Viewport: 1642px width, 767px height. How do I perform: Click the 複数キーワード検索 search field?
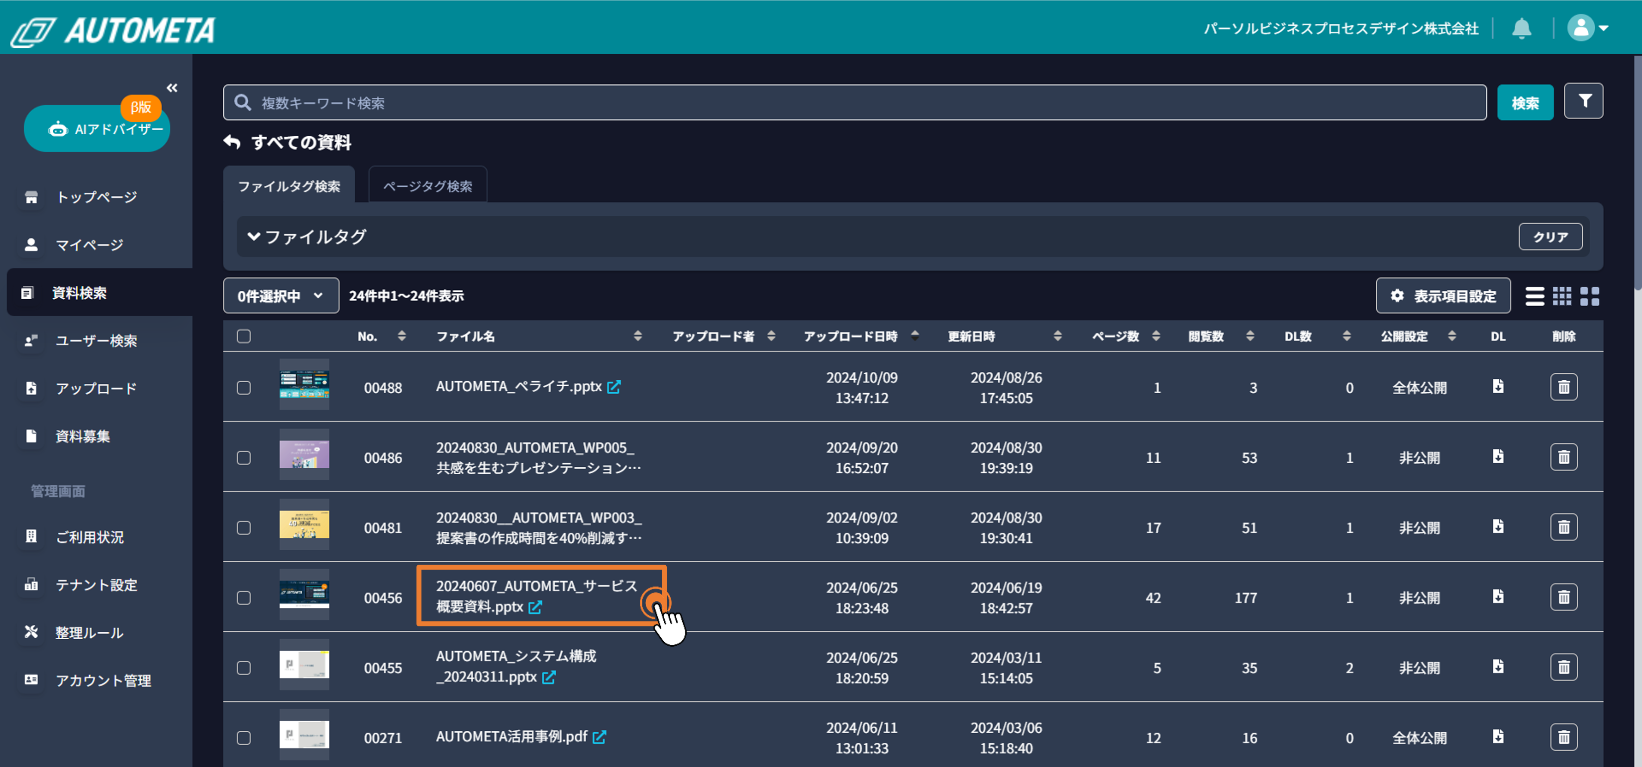(x=855, y=102)
